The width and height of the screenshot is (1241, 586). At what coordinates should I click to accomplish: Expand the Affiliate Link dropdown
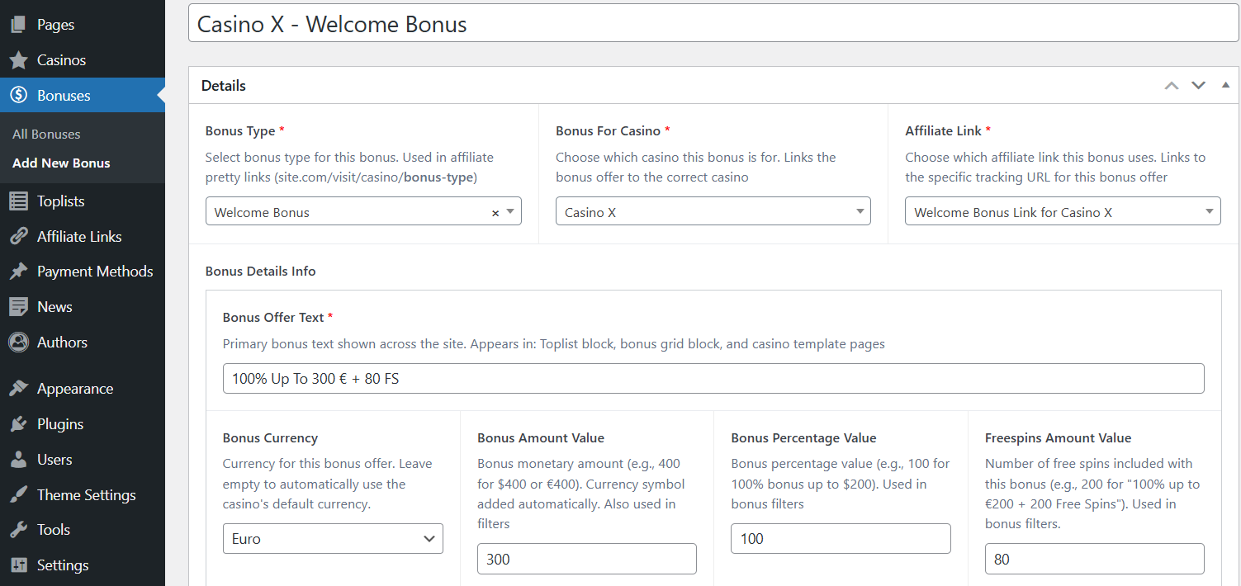click(1062, 212)
